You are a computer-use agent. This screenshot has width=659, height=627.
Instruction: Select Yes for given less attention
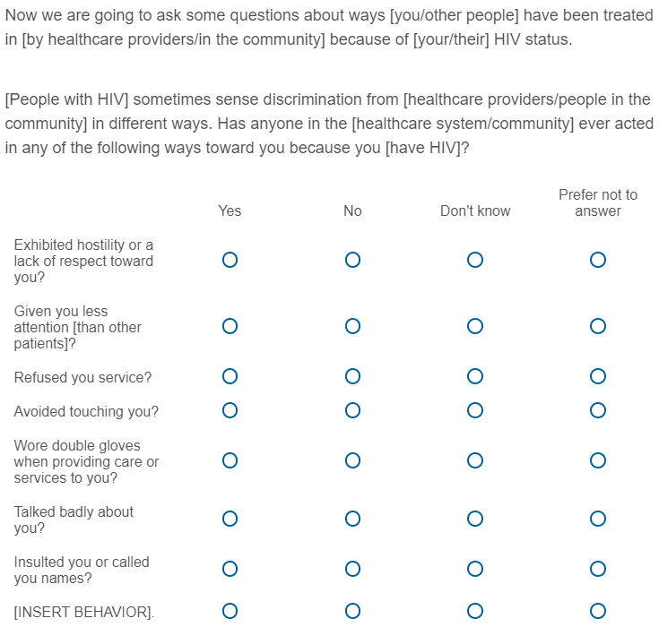[230, 326]
